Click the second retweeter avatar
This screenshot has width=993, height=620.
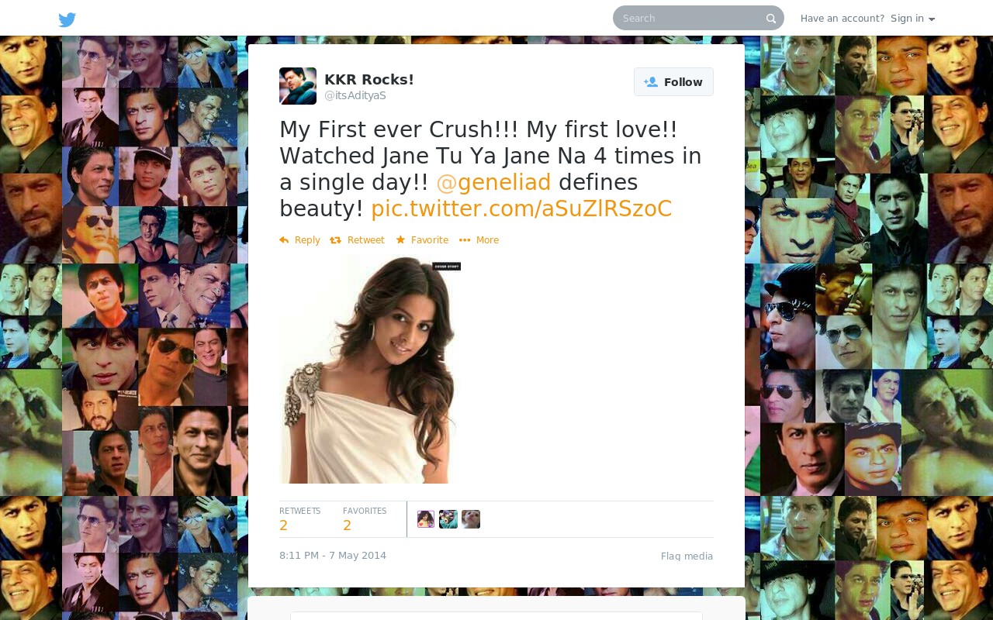pos(448,519)
